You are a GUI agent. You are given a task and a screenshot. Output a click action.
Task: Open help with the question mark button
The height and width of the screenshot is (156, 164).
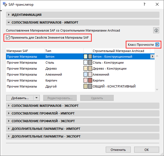[x=144, y=4]
